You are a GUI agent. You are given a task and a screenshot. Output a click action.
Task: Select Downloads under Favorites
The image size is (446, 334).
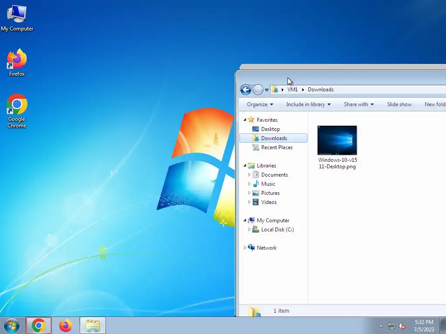click(x=274, y=138)
